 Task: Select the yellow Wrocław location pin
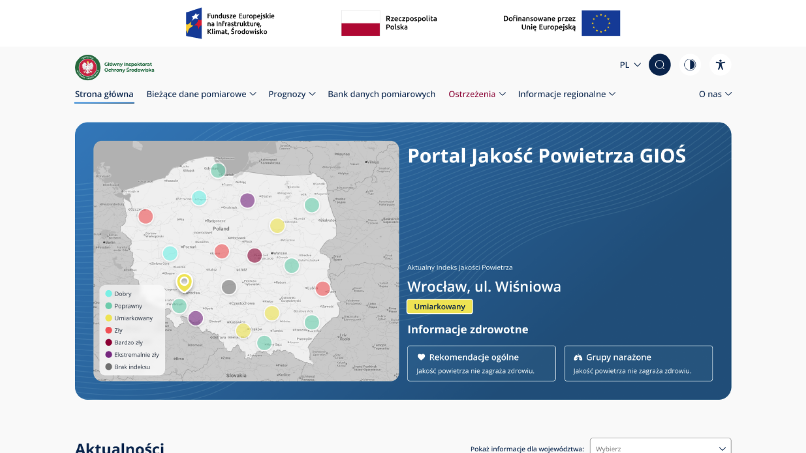[184, 282]
